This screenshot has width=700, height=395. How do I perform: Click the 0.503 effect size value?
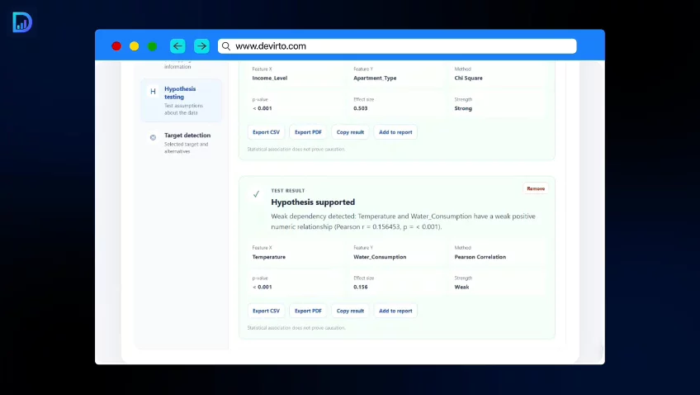coord(361,108)
